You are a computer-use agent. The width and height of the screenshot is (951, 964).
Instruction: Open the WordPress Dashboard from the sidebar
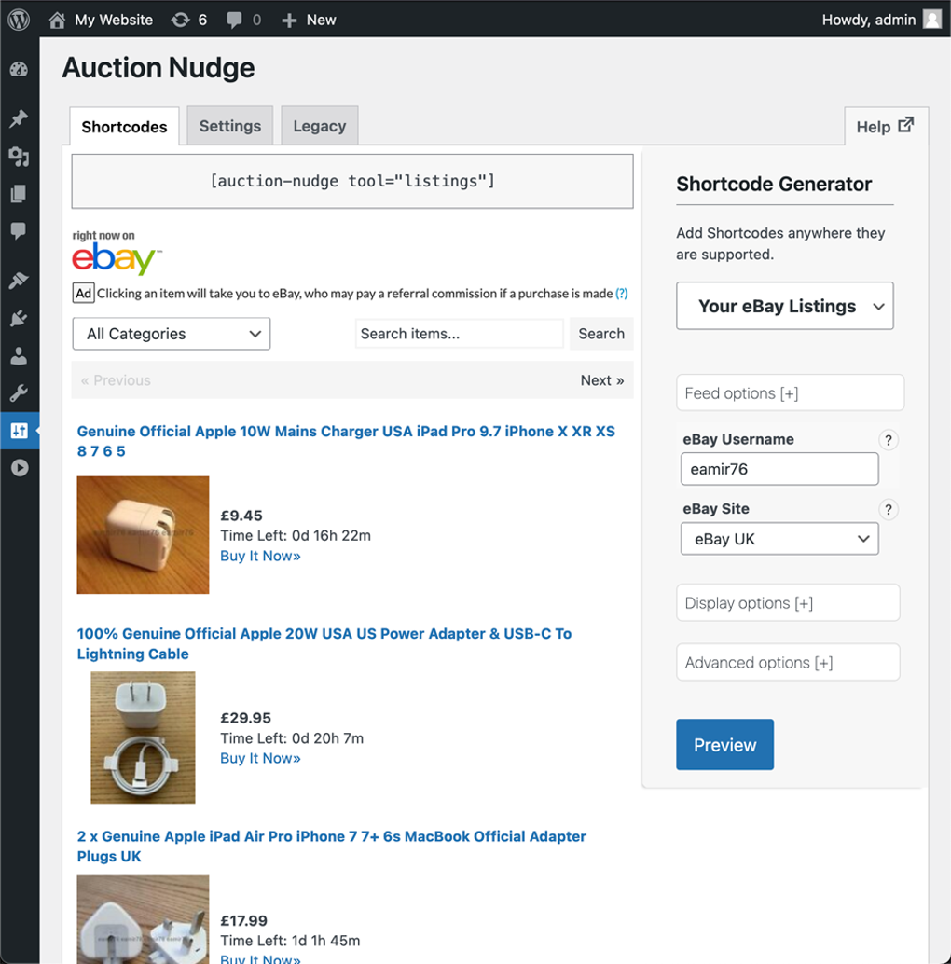19,70
